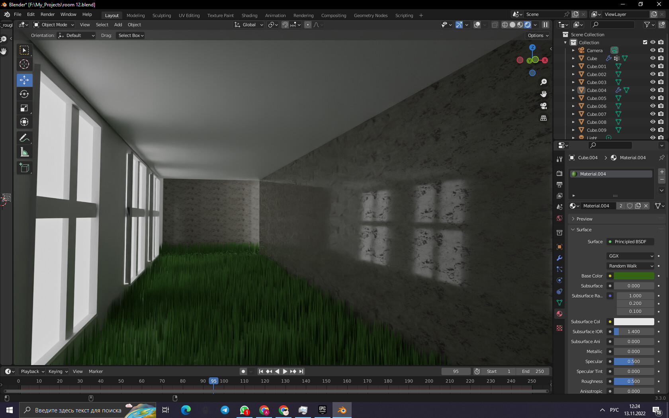Click the viewport pan hand icon
669x418 pixels.
544,94
